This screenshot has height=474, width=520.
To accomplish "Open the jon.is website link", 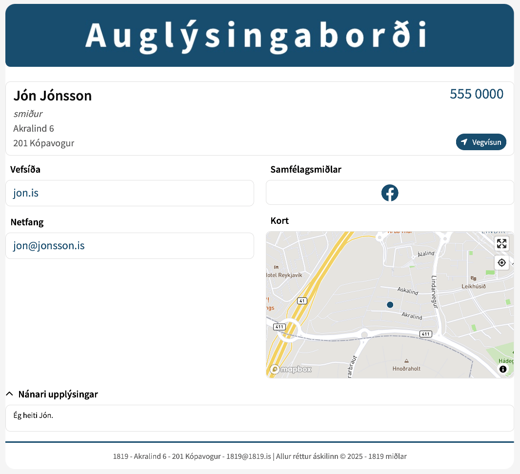I will pyautogui.click(x=25, y=193).
